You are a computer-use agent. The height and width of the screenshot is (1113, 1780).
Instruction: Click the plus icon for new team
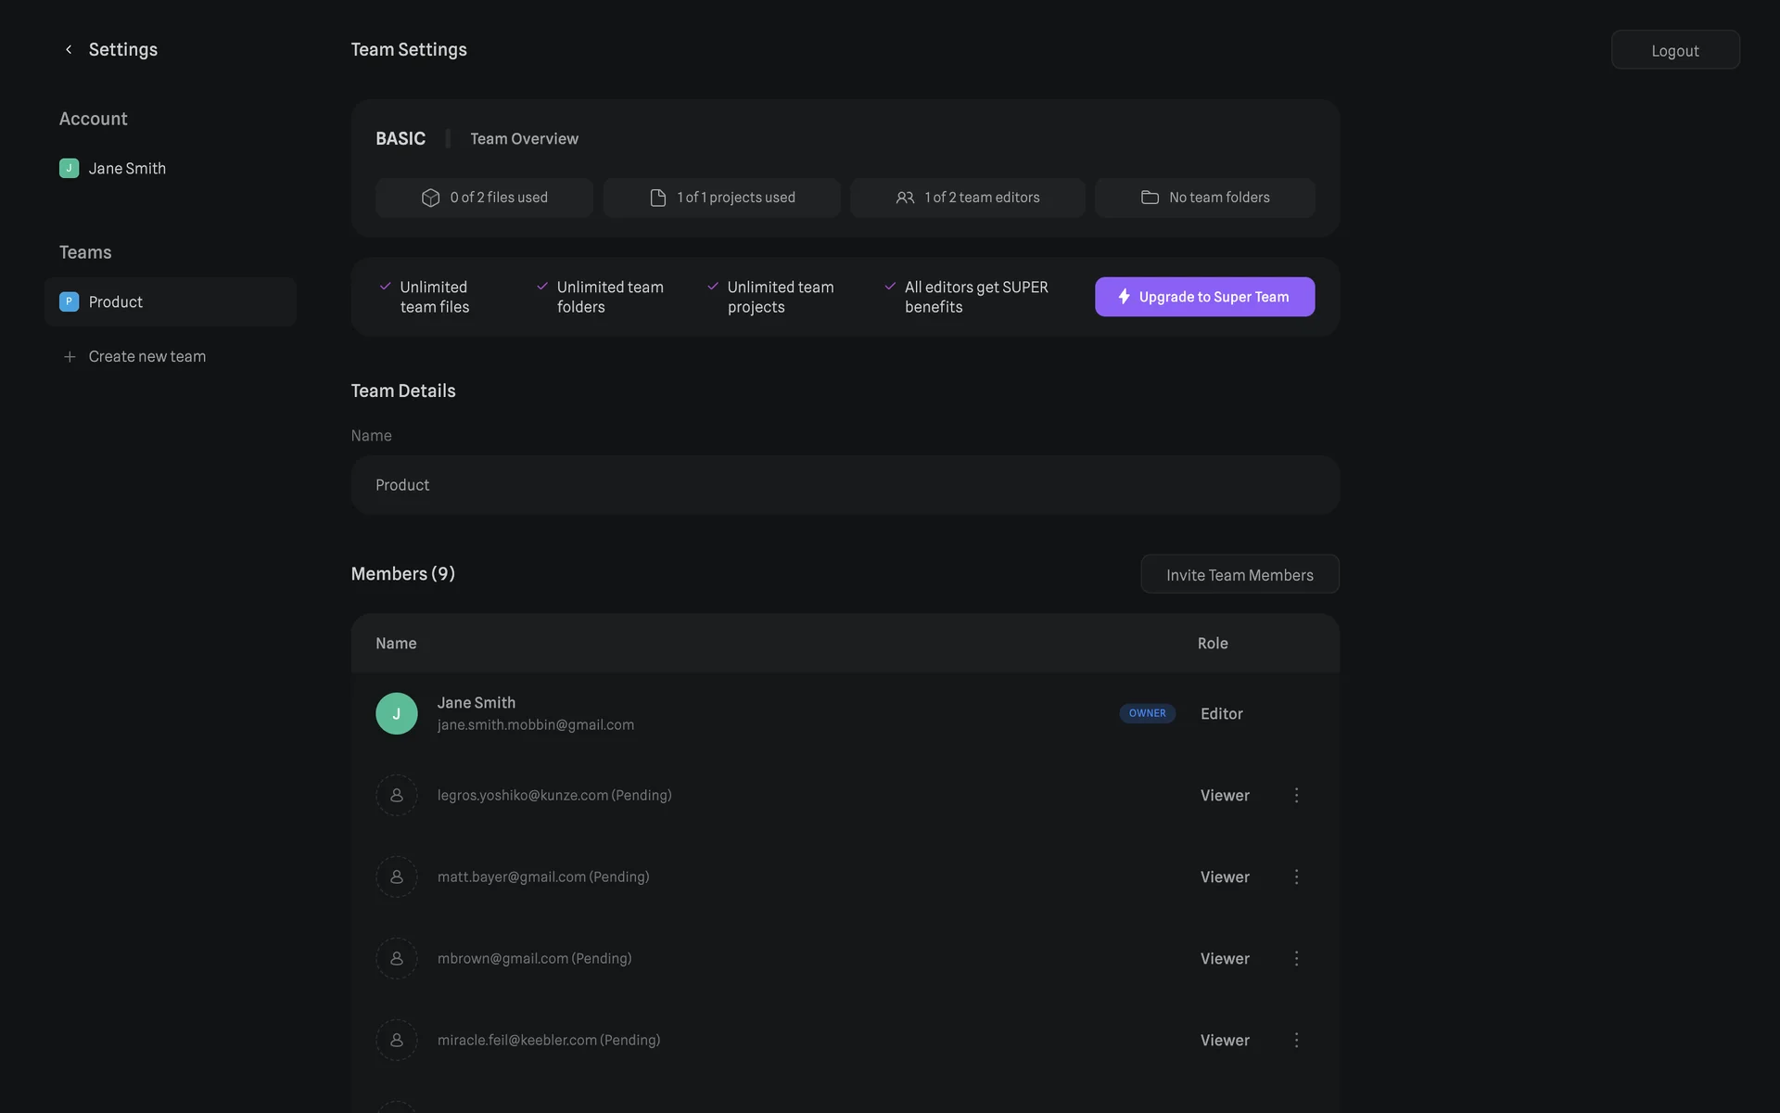70,356
